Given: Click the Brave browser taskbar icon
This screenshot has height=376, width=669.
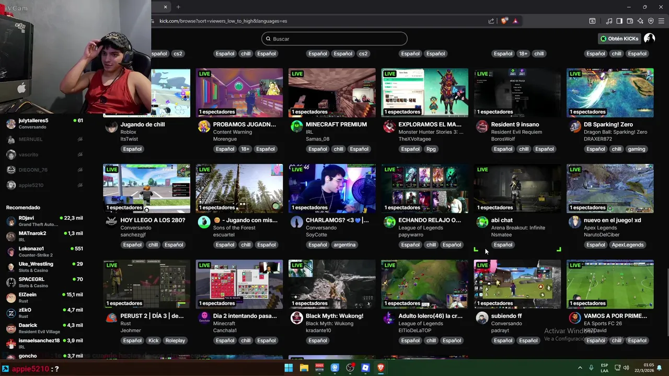Looking at the screenshot, I should (381, 368).
